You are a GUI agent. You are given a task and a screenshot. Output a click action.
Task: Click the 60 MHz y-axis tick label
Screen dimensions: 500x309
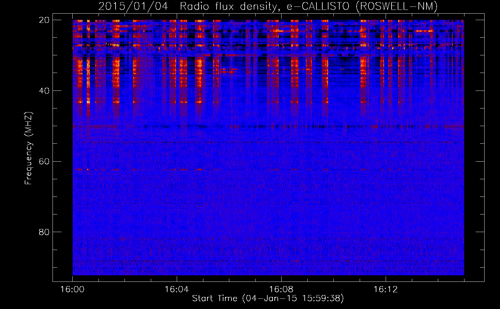point(44,161)
